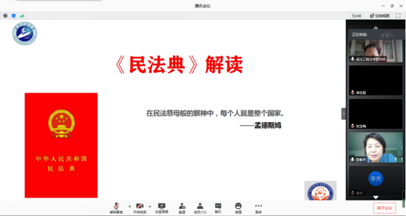Viewport: 406px width, 216px height.
Task: Click the 邀请 invite icon
Action: click(x=182, y=208)
